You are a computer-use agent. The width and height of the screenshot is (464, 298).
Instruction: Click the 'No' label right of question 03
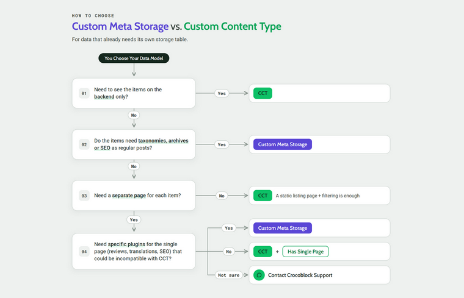tap(222, 196)
